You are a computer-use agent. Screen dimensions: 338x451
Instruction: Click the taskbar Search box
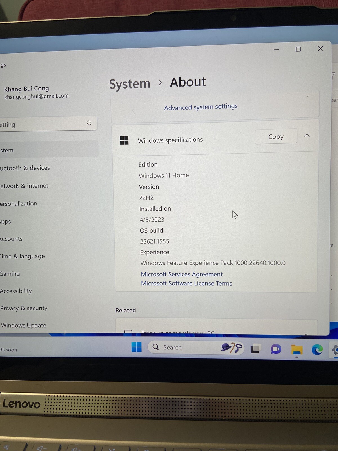196,348
